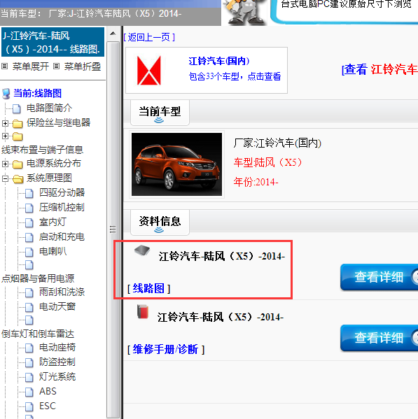Click the page icon beside 电动天窗

coord(29,308)
